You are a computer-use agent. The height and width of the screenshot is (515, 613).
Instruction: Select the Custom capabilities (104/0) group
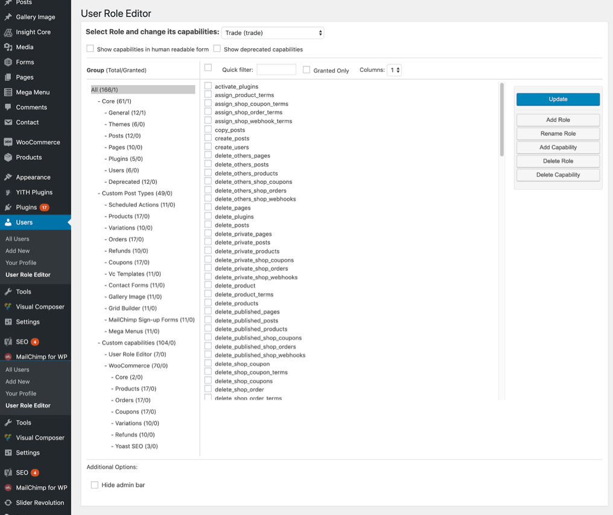pos(138,343)
